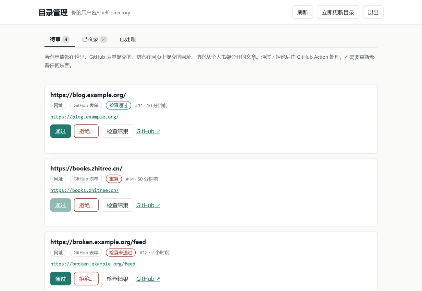Click the #11 · 10 分钟前 timestamp
The image size is (422, 291).
tap(151, 105)
